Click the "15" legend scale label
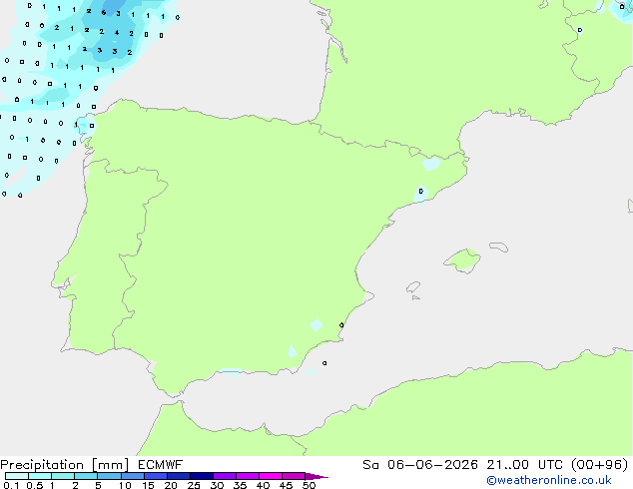 pyautogui.click(x=148, y=485)
